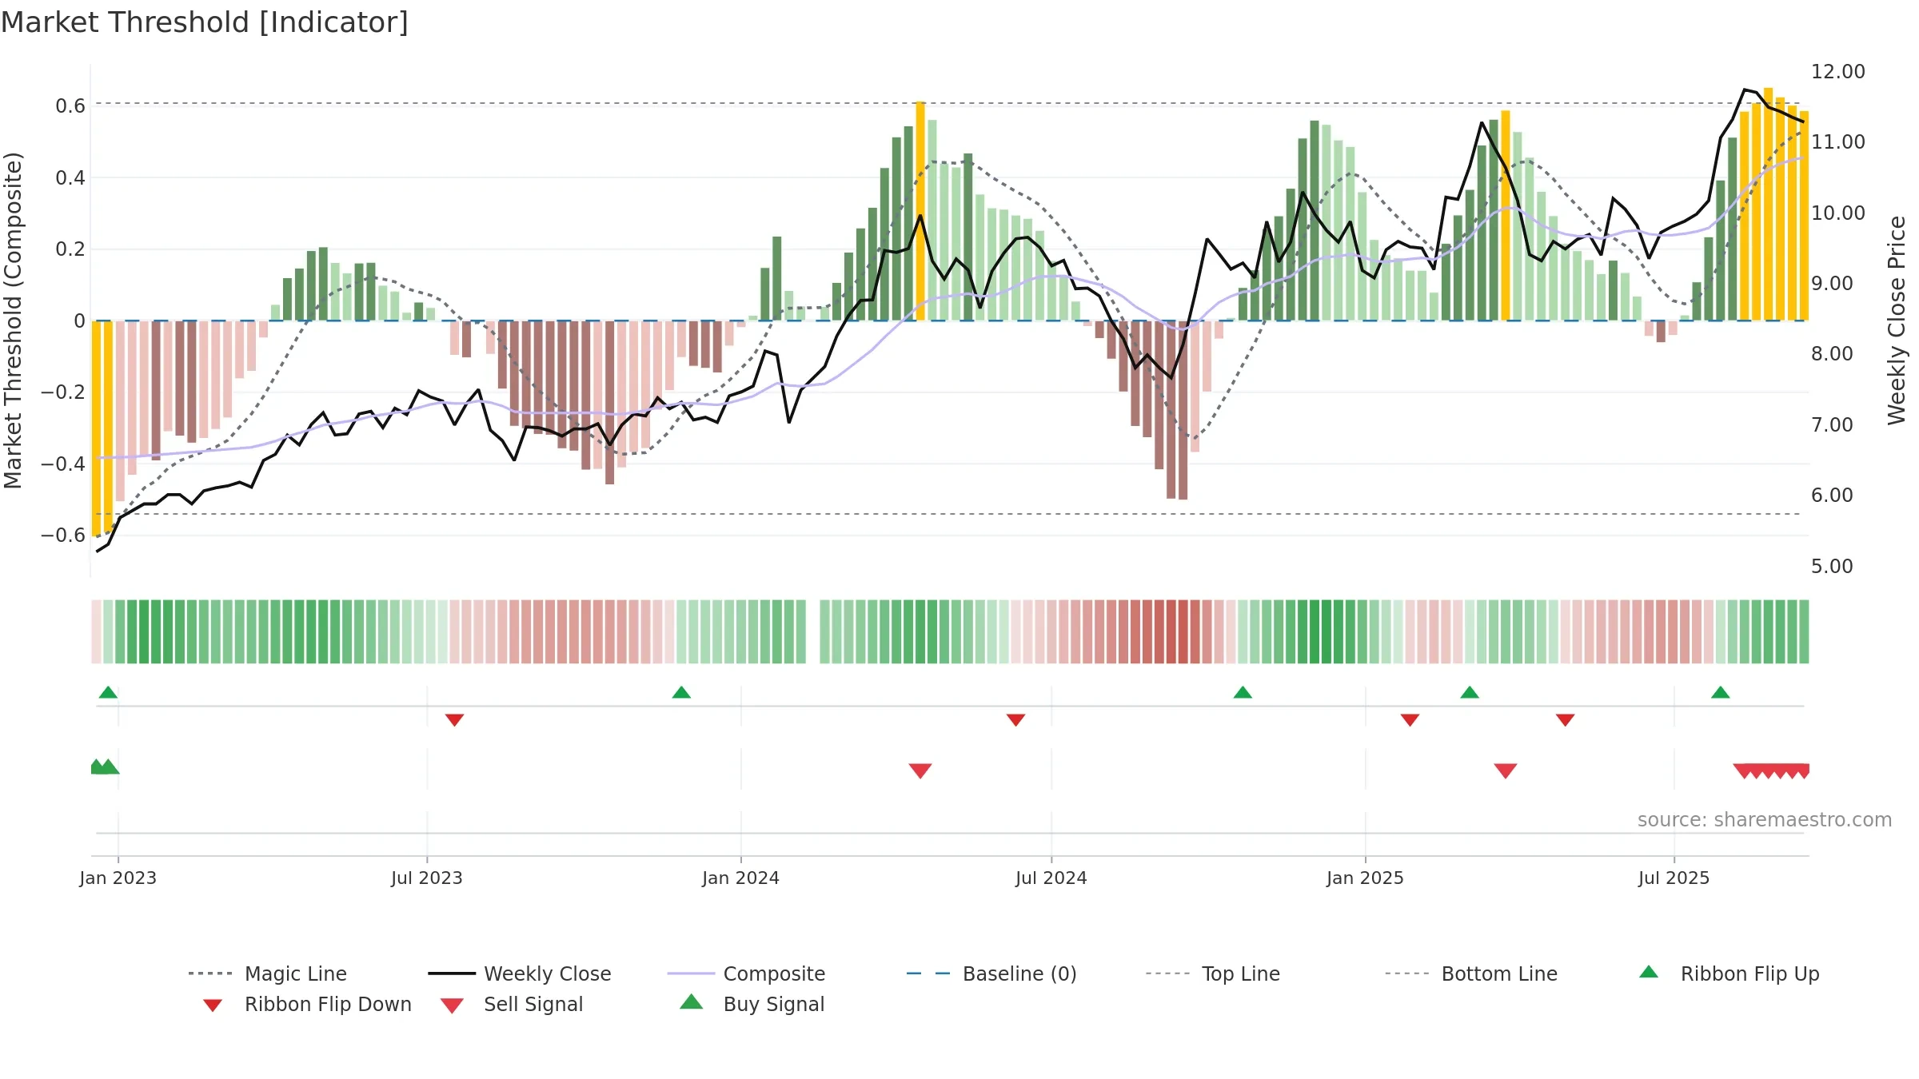Click the sell signal marker in spring 2024
This screenshot has height=1079, width=1919.
click(x=920, y=770)
